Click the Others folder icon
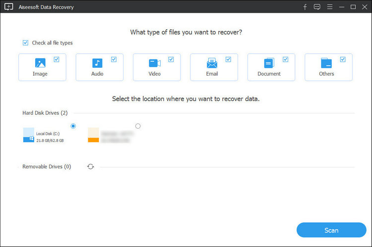372x247 pixels. pos(326,63)
